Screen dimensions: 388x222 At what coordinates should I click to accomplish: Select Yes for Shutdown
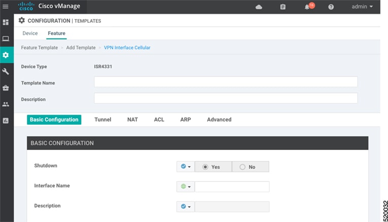click(214, 167)
